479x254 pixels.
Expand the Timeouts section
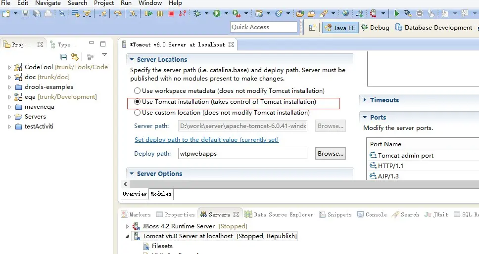pos(365,100)
